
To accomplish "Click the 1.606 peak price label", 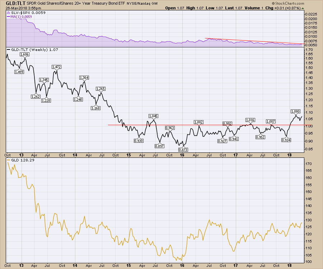I will [x=24, y=54].
